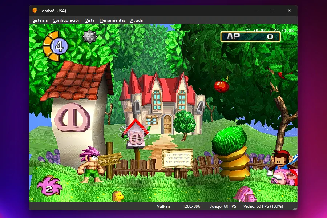327x218 pixels.
Task: Click the AP points counter box
Action: pos(250,37)
